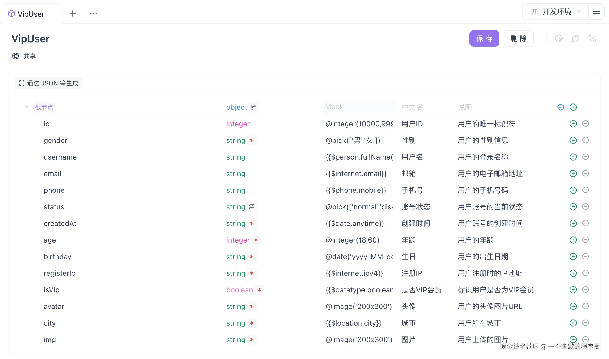Image resolution: width=609 pixels, height=359 pixels.
Task: Click the 删除 delete button
Action: coord(518,38)
